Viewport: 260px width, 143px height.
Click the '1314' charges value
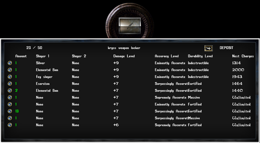236,63
